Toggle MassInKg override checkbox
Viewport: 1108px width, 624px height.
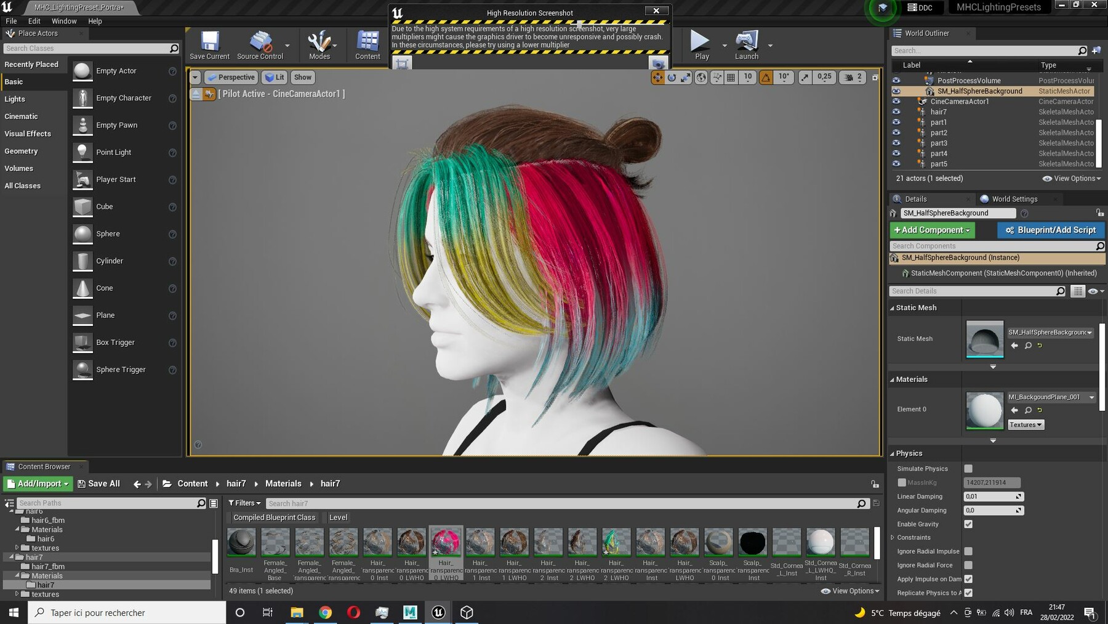click(902, 482)
